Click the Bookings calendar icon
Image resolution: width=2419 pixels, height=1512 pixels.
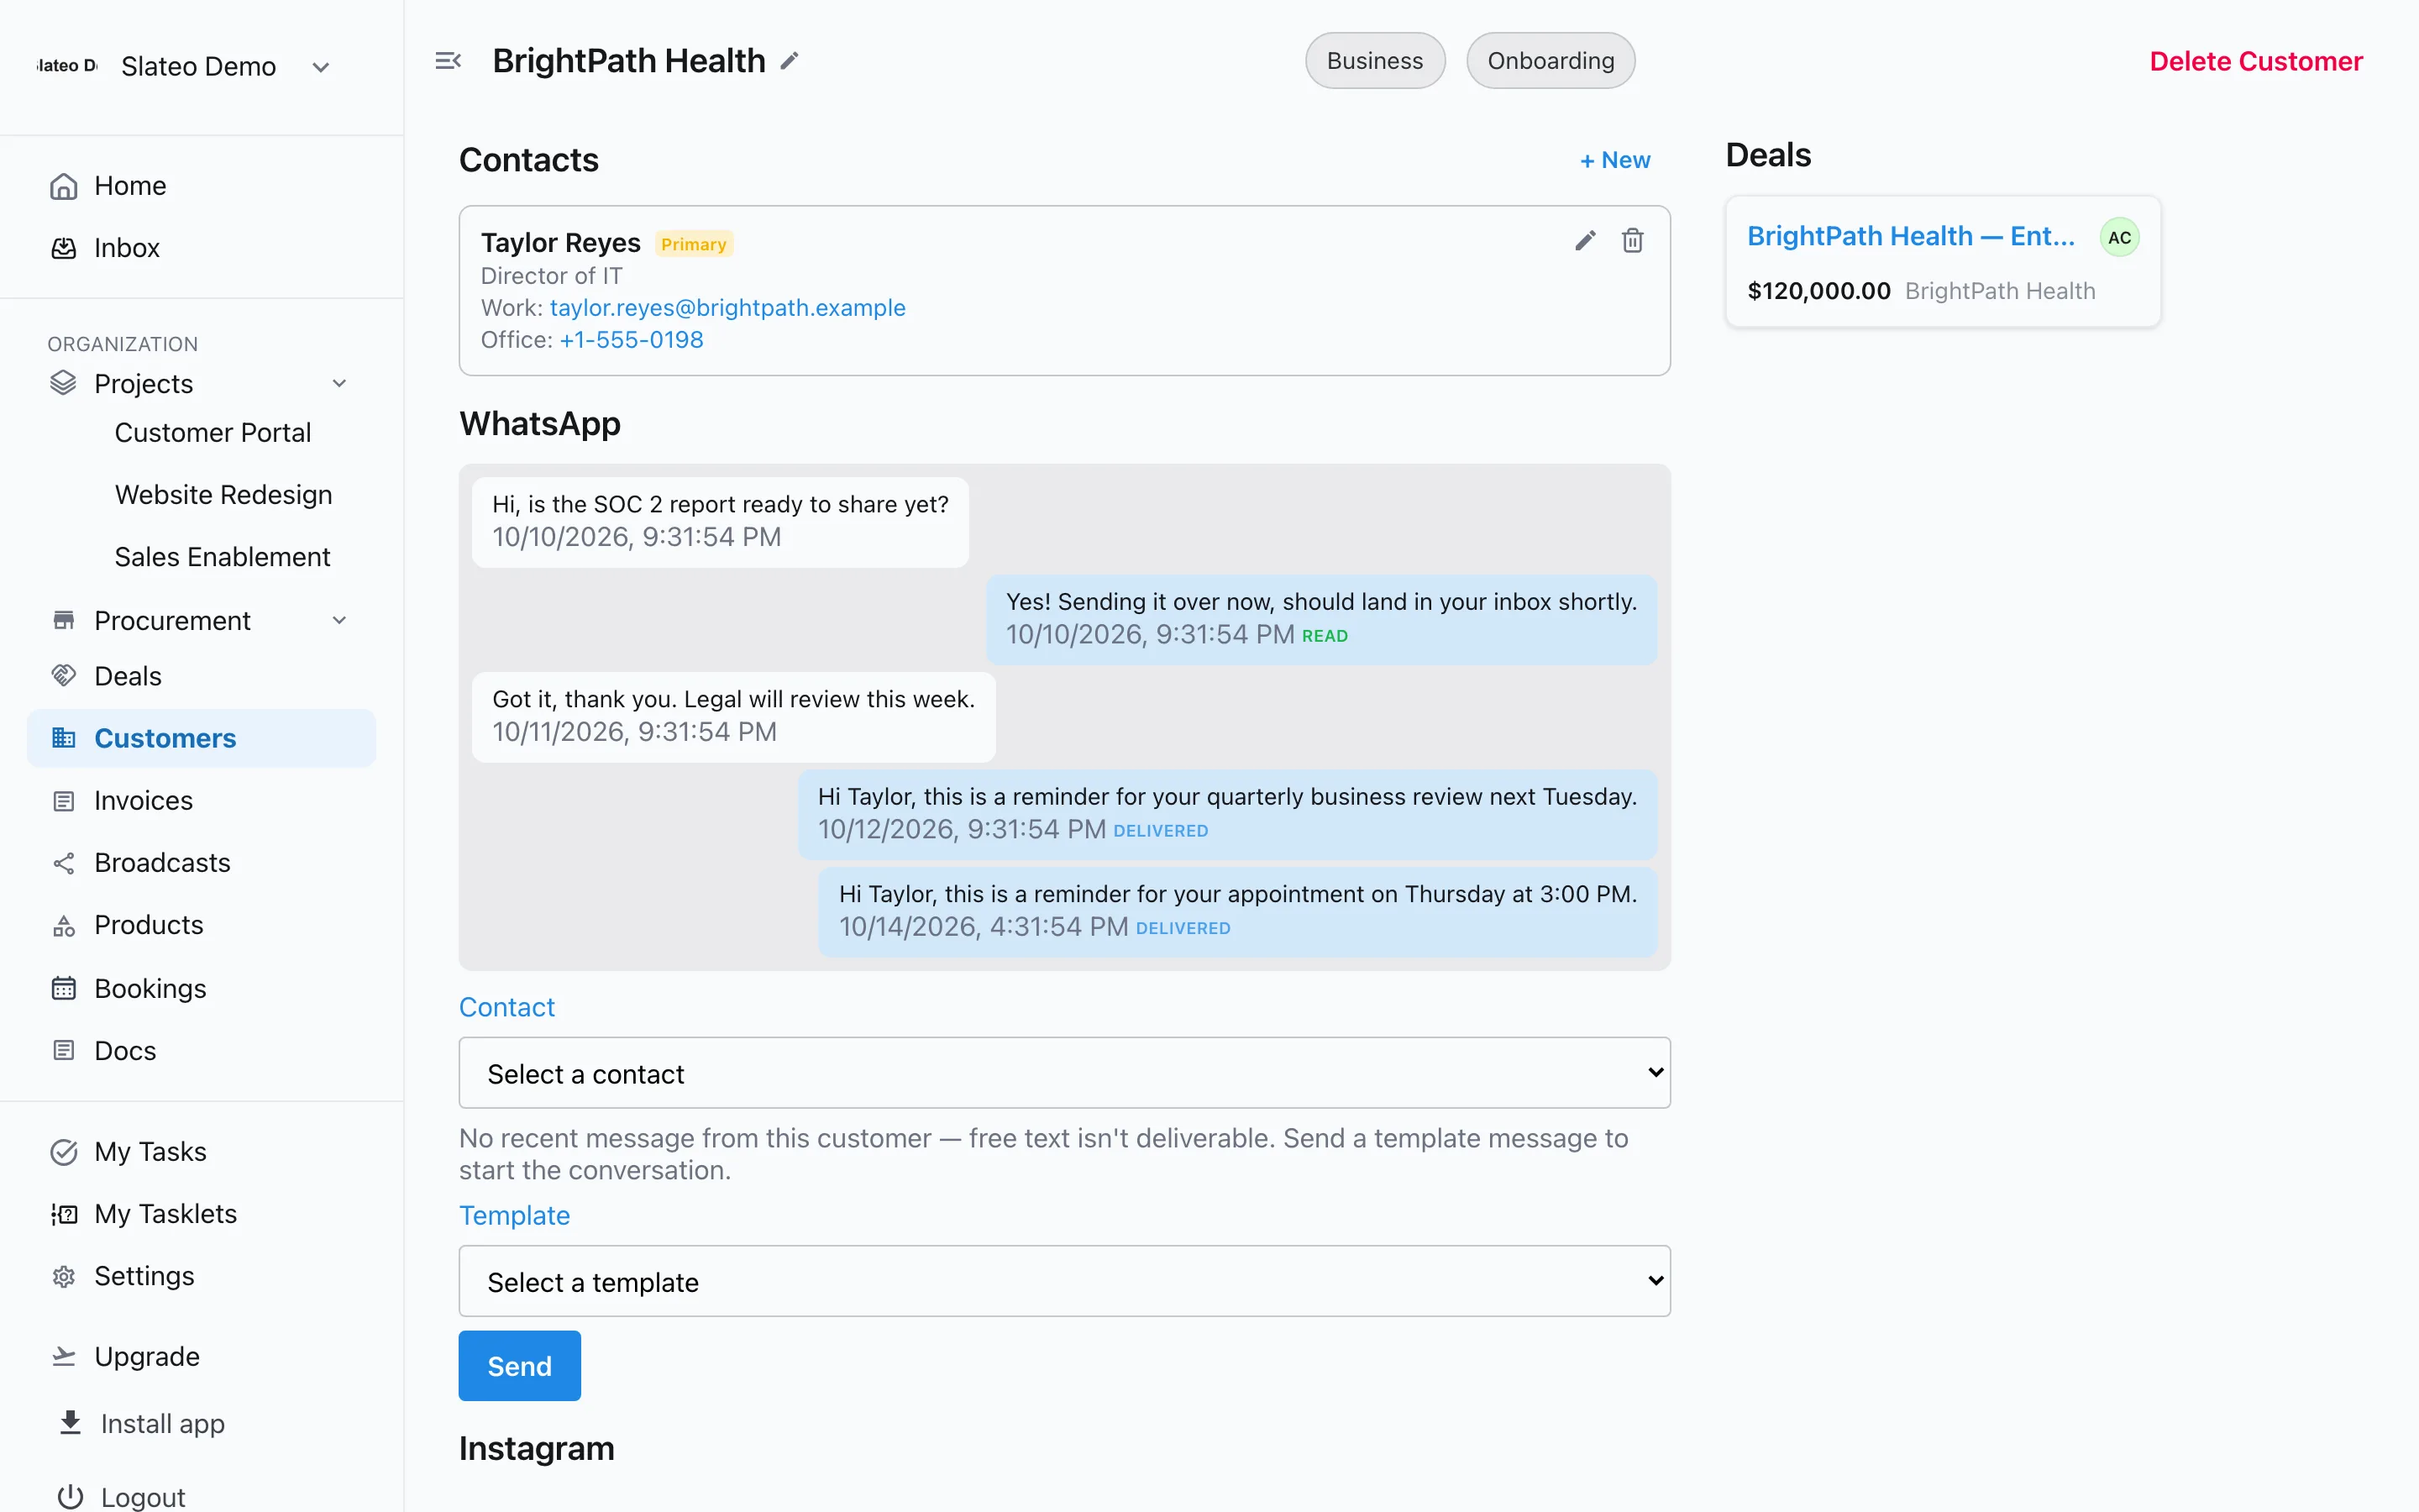click(x=64, y=988)
